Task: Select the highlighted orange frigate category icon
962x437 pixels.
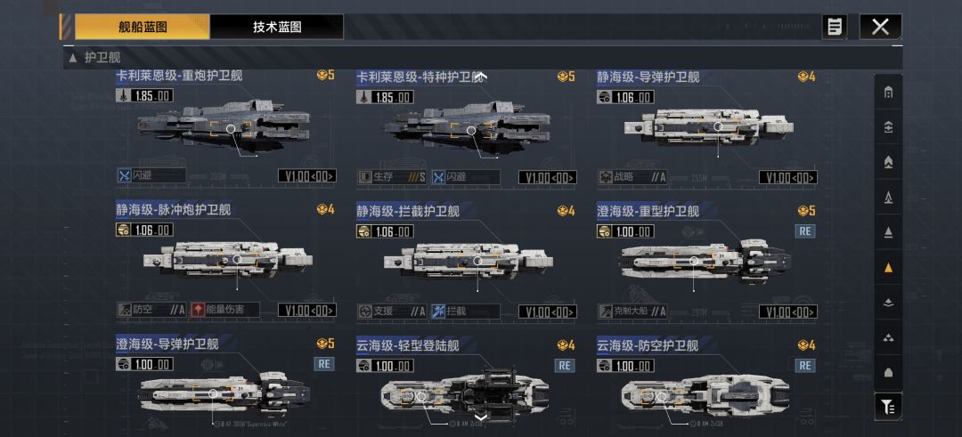Action: tap(888, 267)
